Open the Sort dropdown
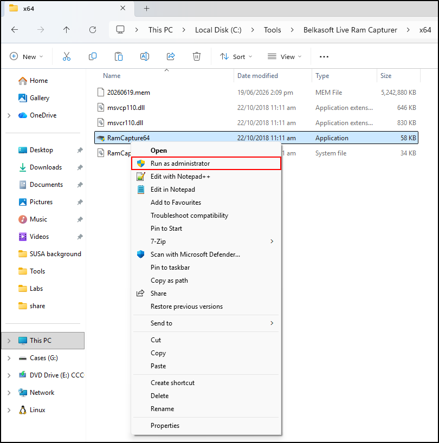The width and height of the screenshot is (439, 443). point(236,57)
